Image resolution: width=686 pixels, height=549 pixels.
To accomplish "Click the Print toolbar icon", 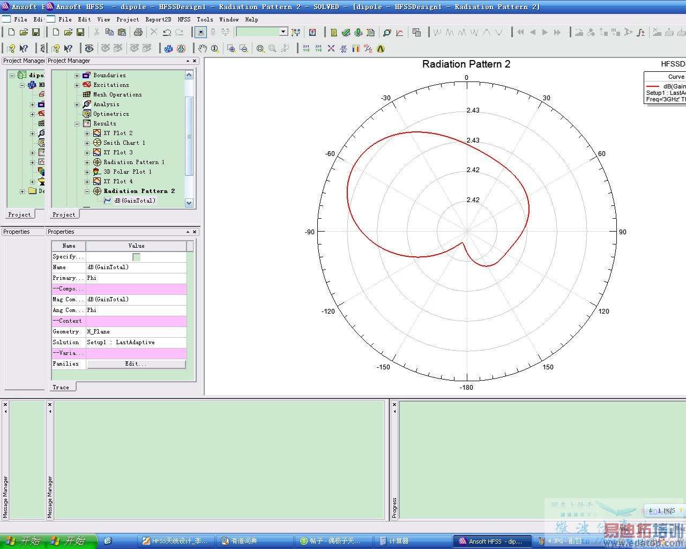I will (138, 33).
